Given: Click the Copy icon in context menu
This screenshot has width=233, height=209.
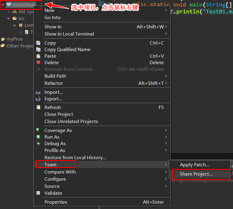Looking at the screenshot, I should [x=38, y=43].
